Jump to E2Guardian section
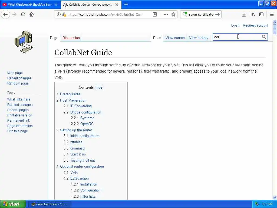Image resolution: width=277 pixels, height=208 pixels. (79, 178)
